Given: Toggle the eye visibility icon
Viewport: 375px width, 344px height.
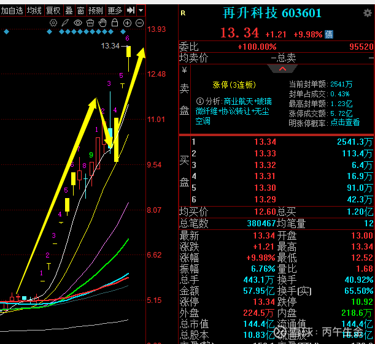Looking at the screenshot, I should (x=78, y=23).
